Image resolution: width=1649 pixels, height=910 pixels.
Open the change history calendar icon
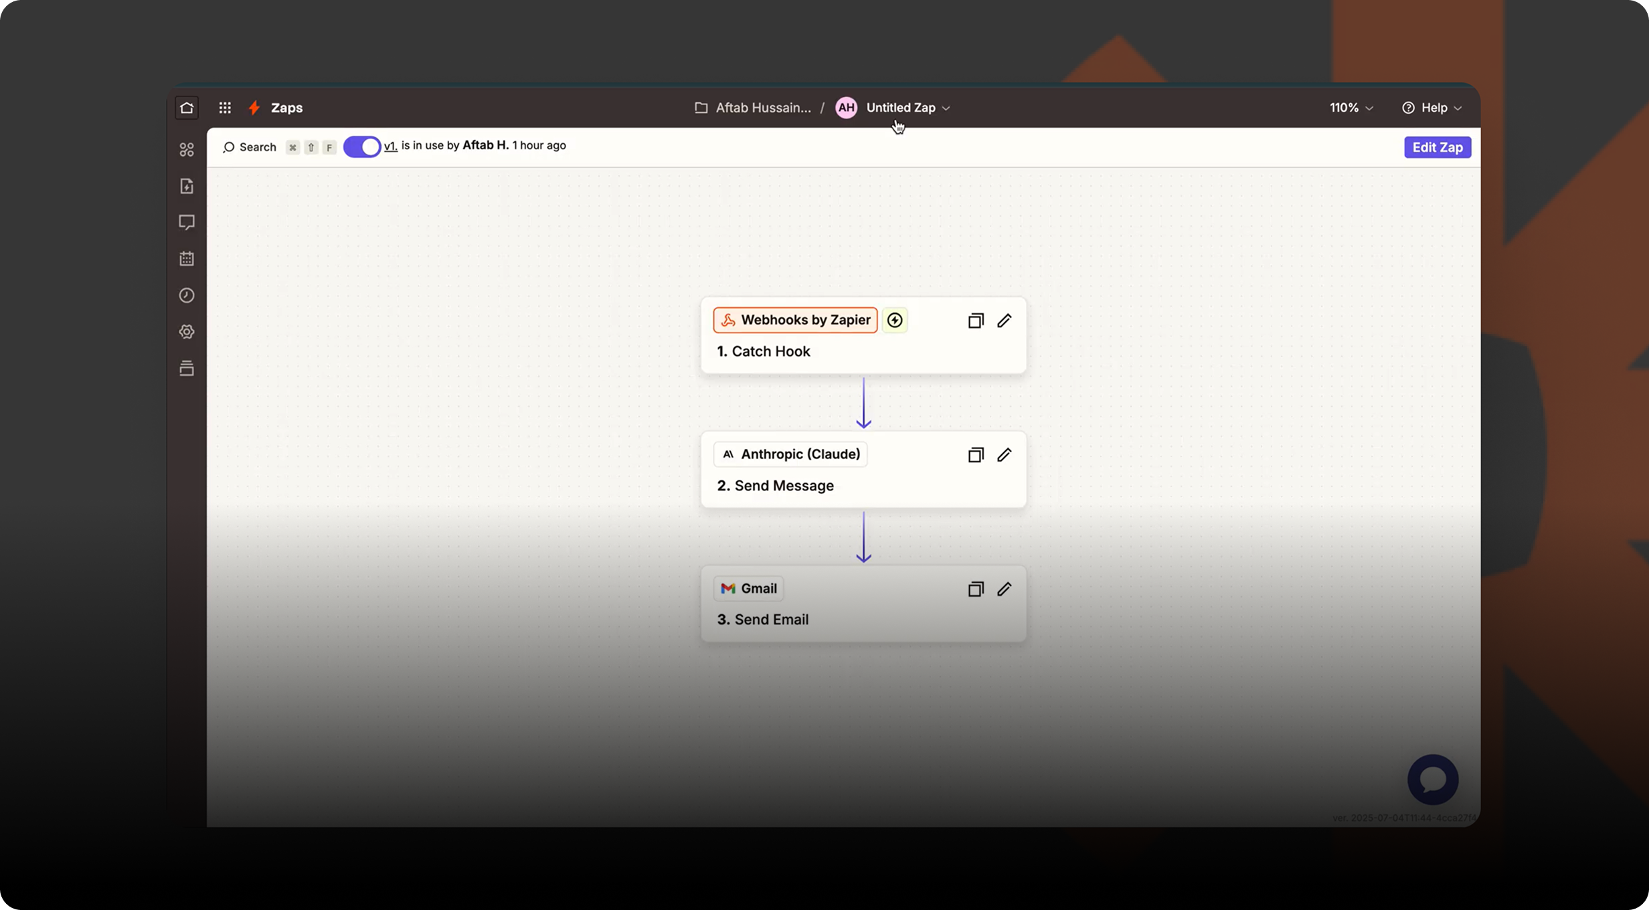click(x=187, y=259)
